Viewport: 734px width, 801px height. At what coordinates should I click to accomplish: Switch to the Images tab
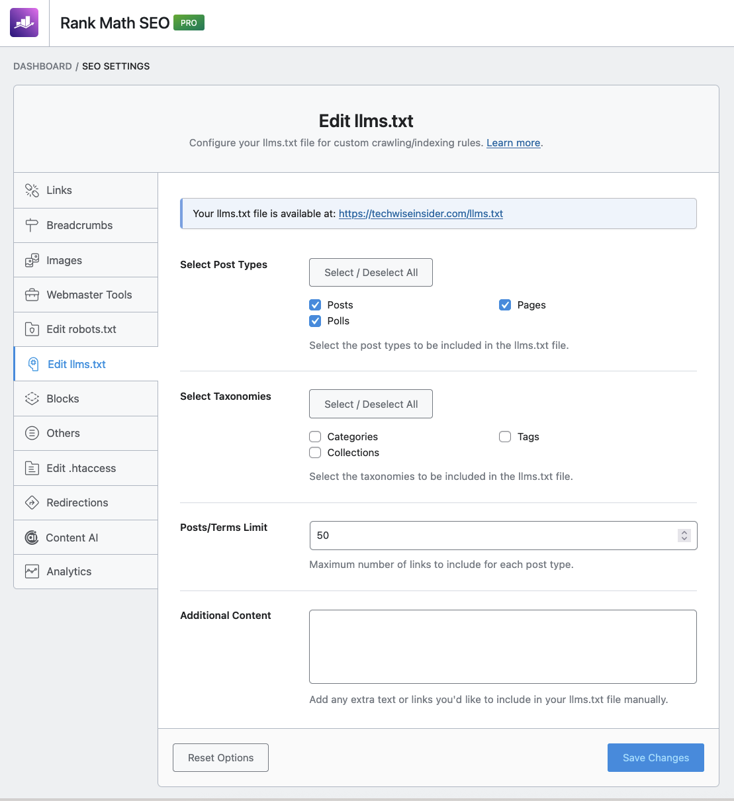tap(86, 260)
